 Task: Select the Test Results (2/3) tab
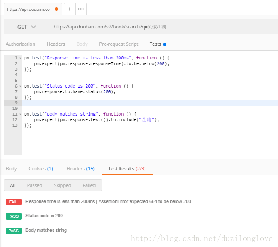click(x=127, y=169)
